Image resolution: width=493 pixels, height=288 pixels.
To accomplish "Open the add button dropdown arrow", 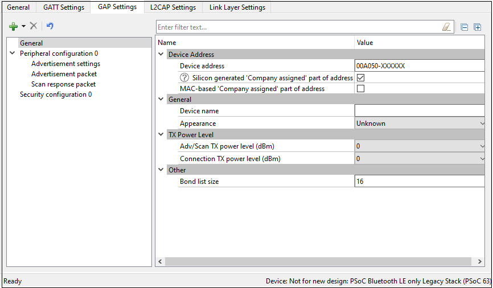I will click(x=23, y=26).
